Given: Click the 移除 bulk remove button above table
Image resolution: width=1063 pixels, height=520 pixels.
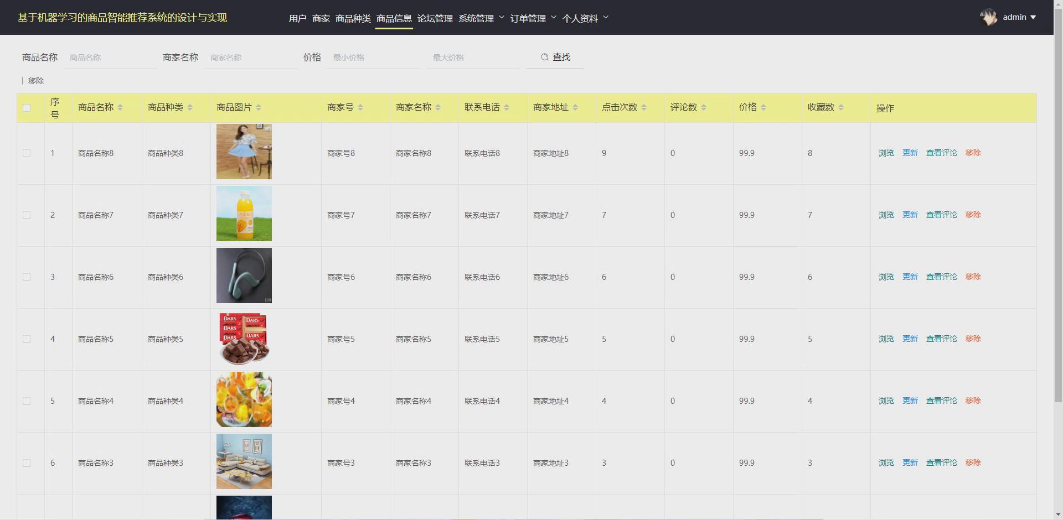Looking at the screenshot, I should click(x=36, y=81).
